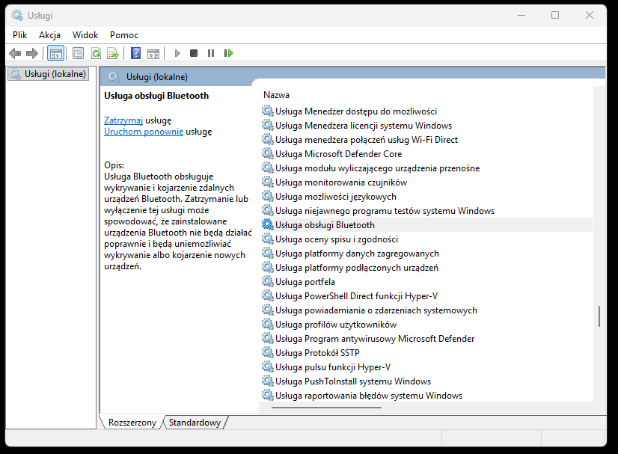
Task: Click the Forward arrow toolbar icon
Action: pos(31,53)
